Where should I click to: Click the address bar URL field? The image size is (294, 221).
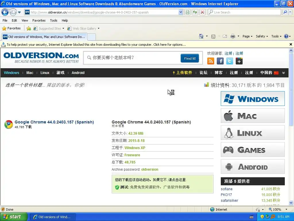click(101, 12)
